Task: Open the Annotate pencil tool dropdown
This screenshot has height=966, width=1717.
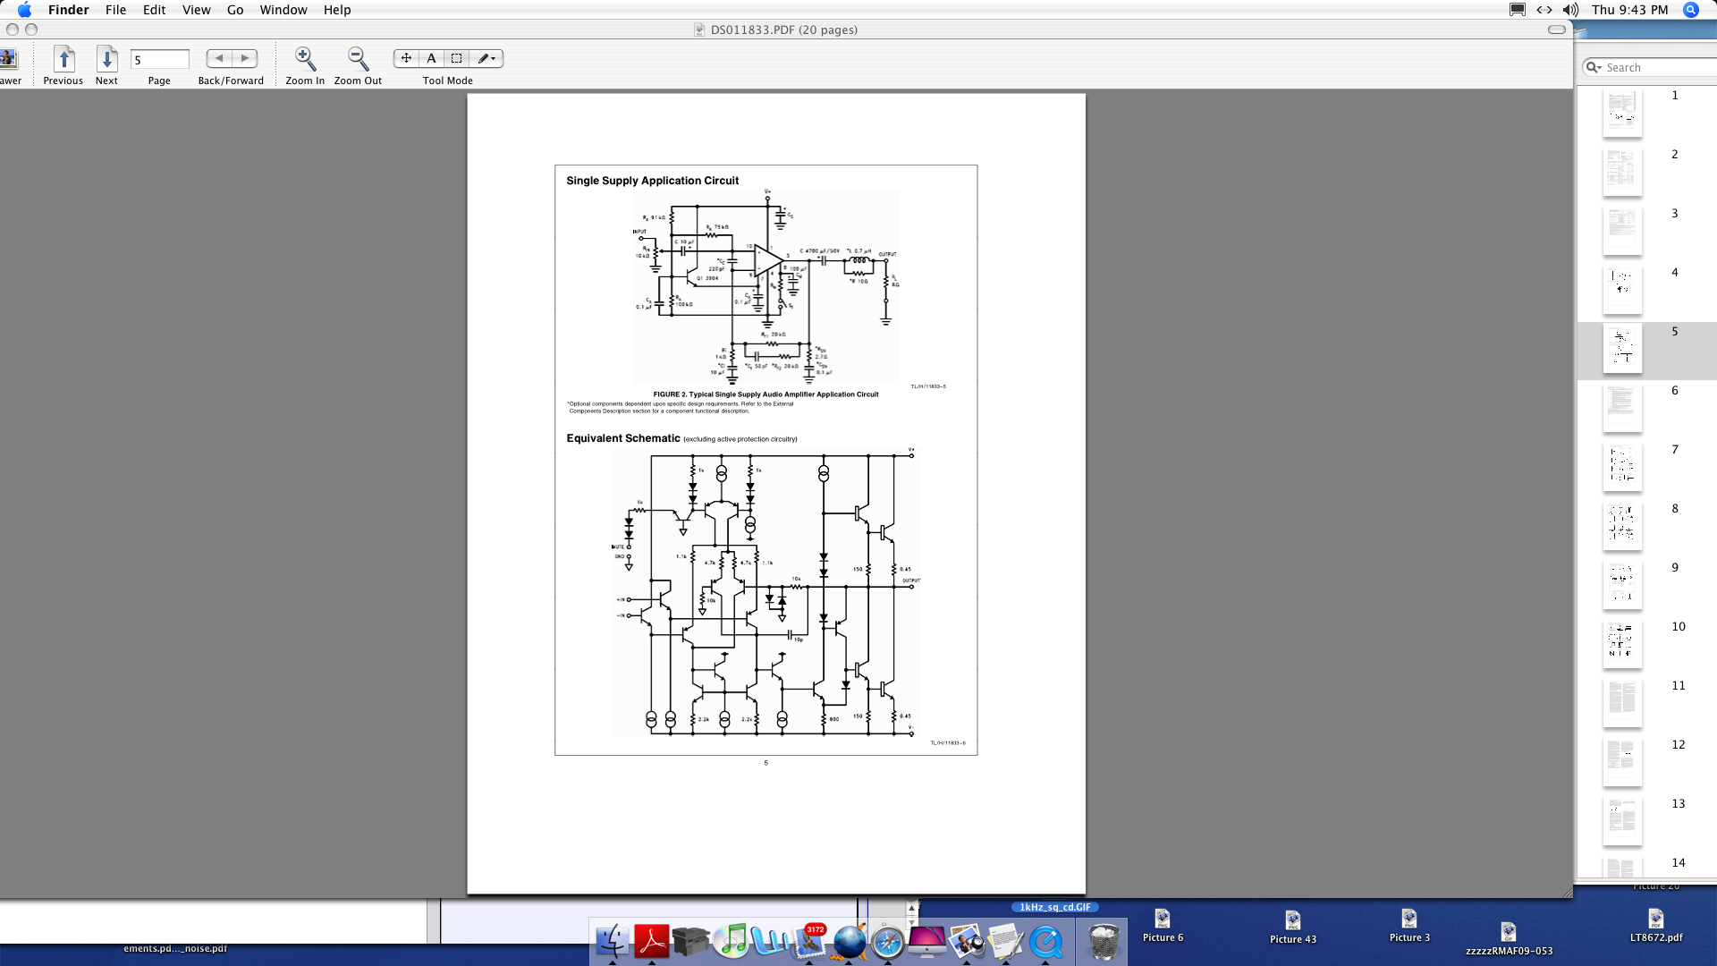Action: coord(486,58)
